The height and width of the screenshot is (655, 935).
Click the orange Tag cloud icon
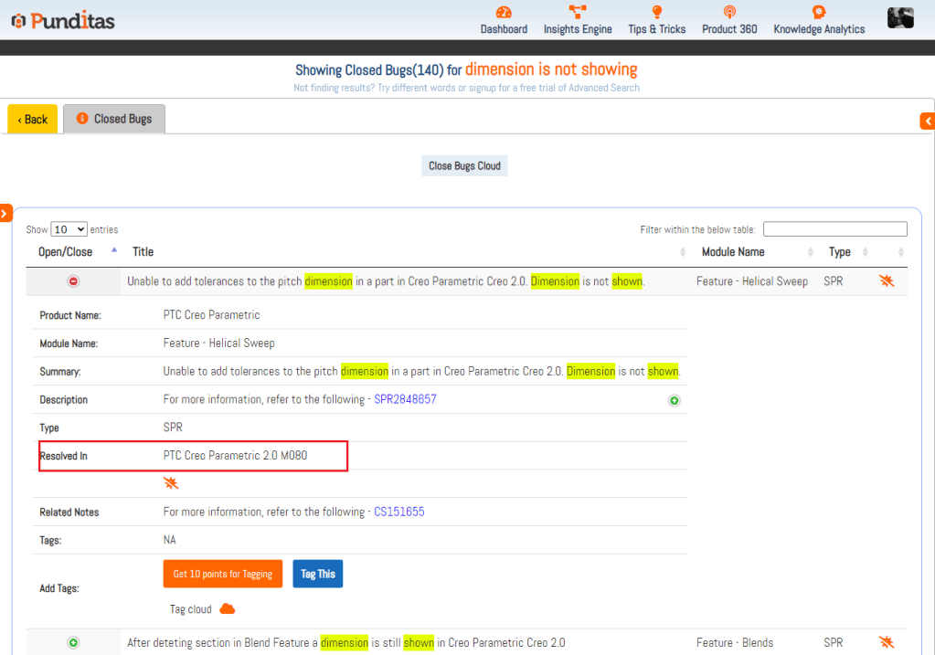[x=228, y=609]
